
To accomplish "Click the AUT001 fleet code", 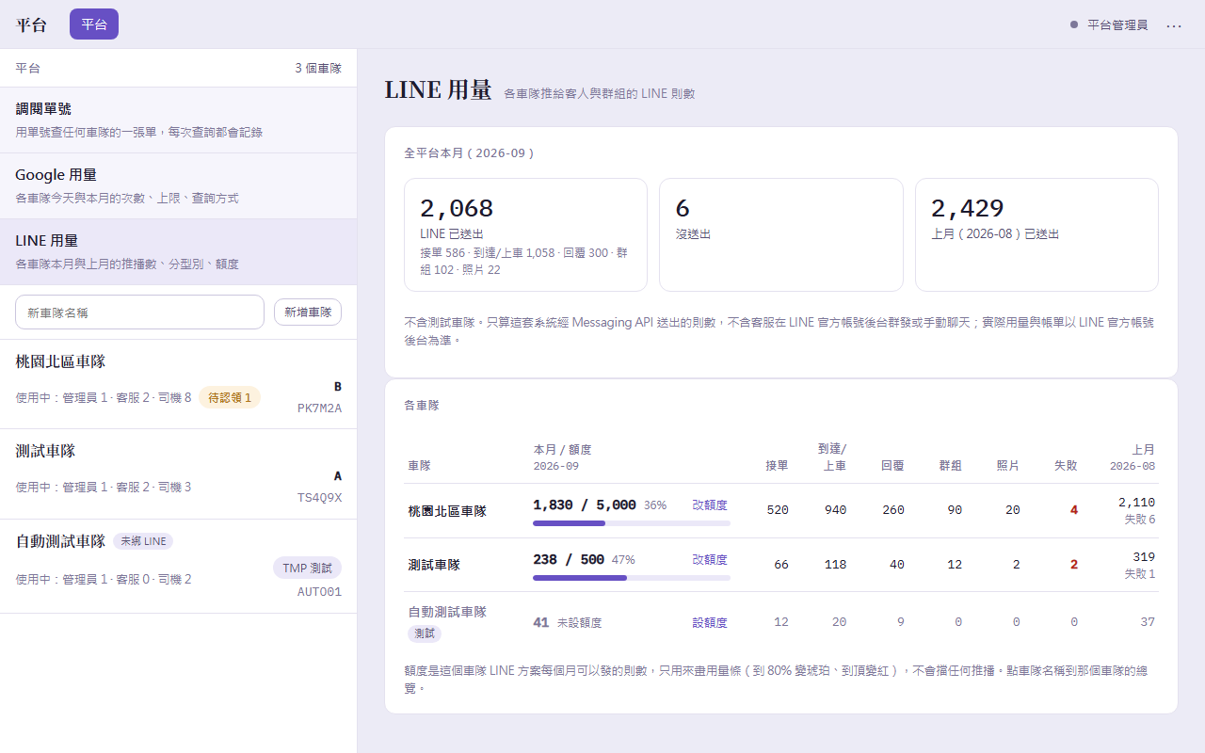I will tap(319, 592).
